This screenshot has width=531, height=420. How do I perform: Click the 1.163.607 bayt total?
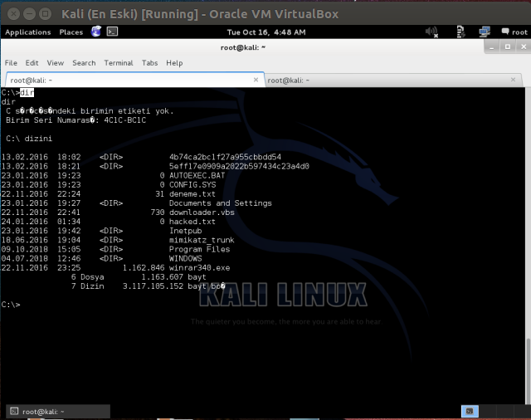point(173,277)
